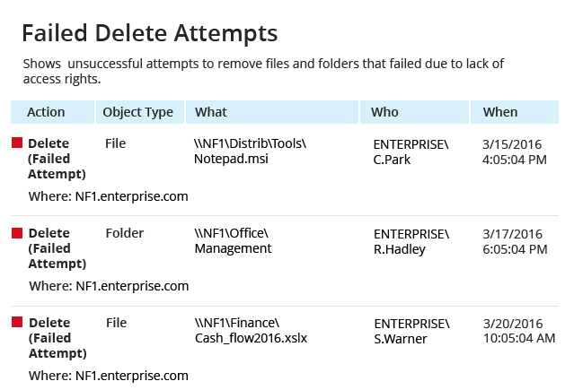The height and width of the screenshot is (390, 574).
Task: Click the 3/17/2016 6:05:04 PM timestamp
Action: (515, 241)
